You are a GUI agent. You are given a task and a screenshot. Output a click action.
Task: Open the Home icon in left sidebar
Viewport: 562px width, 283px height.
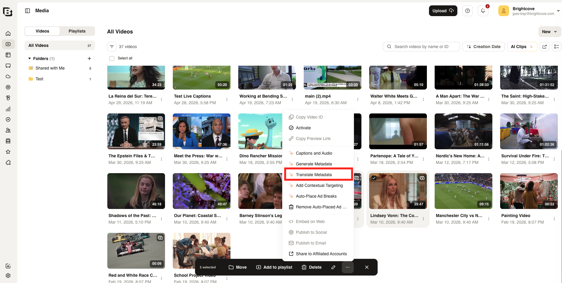8,33
